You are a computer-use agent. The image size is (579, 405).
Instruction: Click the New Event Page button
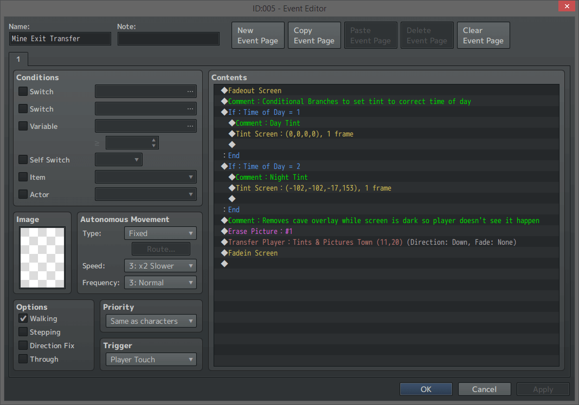(258, 35)
